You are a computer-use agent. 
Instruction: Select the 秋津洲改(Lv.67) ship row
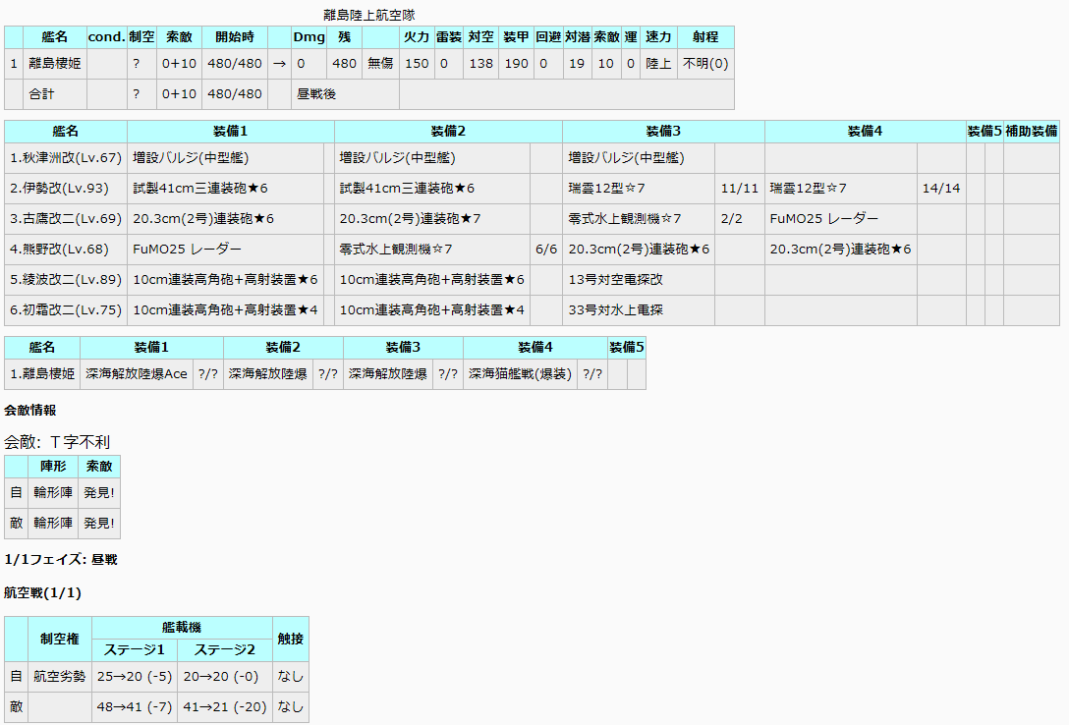coord(532,157)
